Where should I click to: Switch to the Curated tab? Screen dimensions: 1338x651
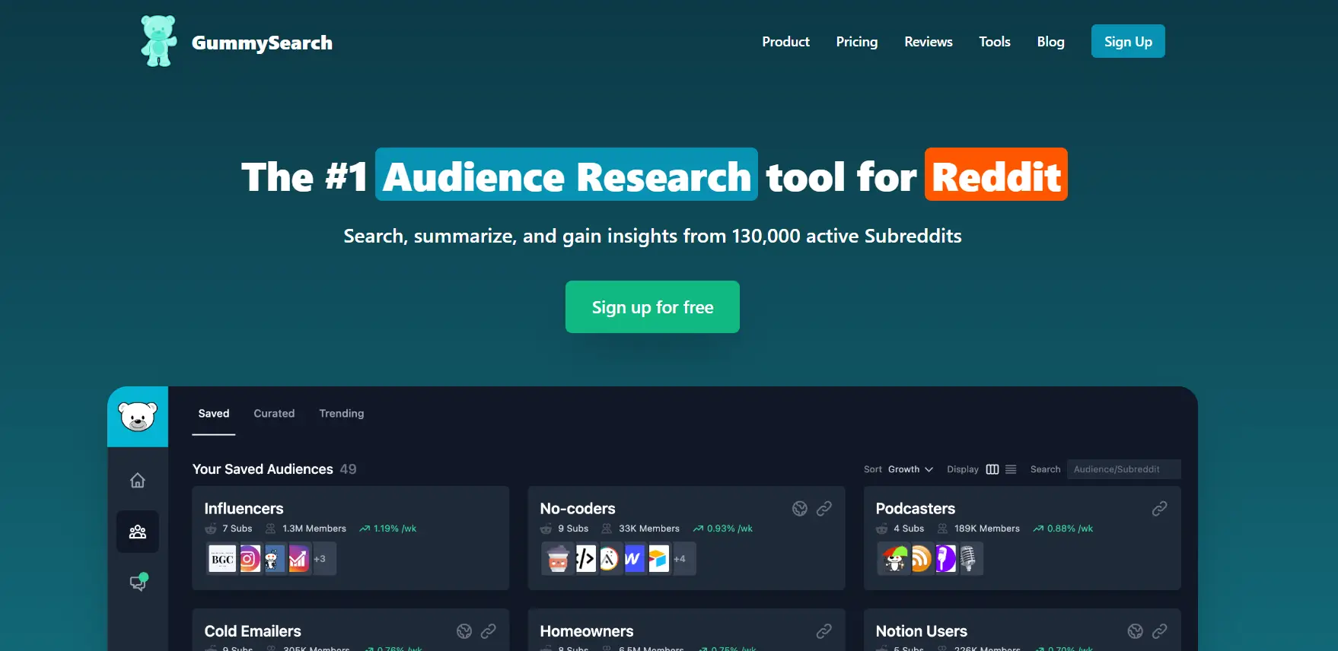tap(274, 414)
